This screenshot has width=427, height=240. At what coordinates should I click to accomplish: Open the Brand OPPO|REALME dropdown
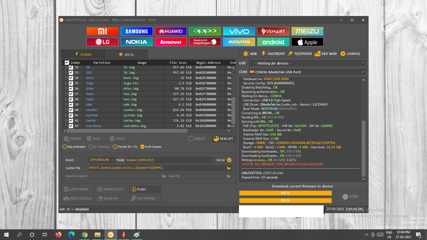[x=102, y=160]
